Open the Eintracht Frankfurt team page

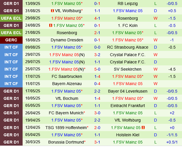coord(128,106)
